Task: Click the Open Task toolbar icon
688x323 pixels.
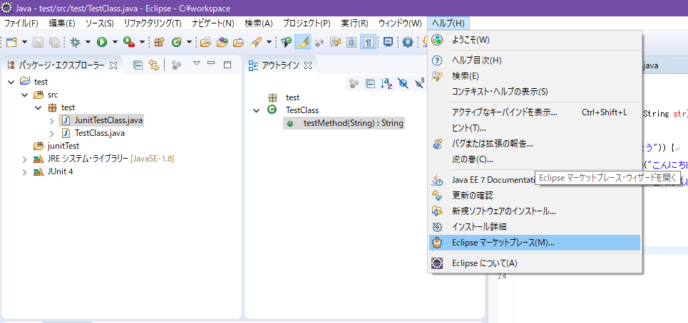Action: click(x=222, y=42)
